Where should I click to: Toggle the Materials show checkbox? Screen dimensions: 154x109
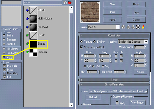pyautogui.click(x=5, y=66)
